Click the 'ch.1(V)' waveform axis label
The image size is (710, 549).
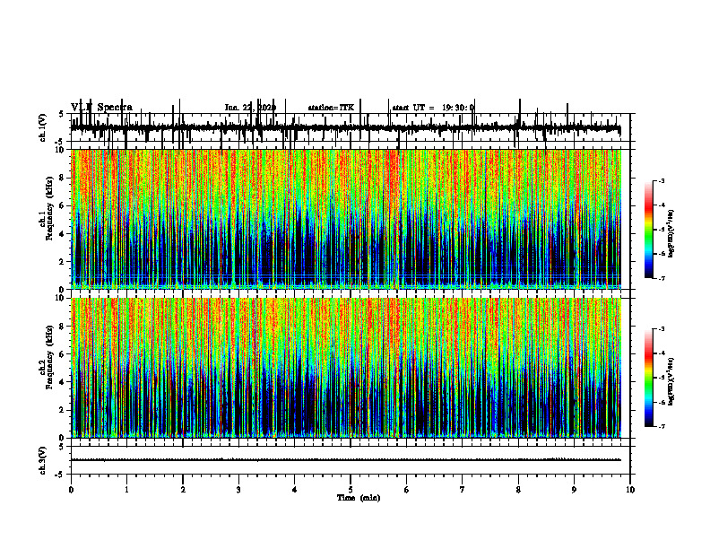point(42,127)
